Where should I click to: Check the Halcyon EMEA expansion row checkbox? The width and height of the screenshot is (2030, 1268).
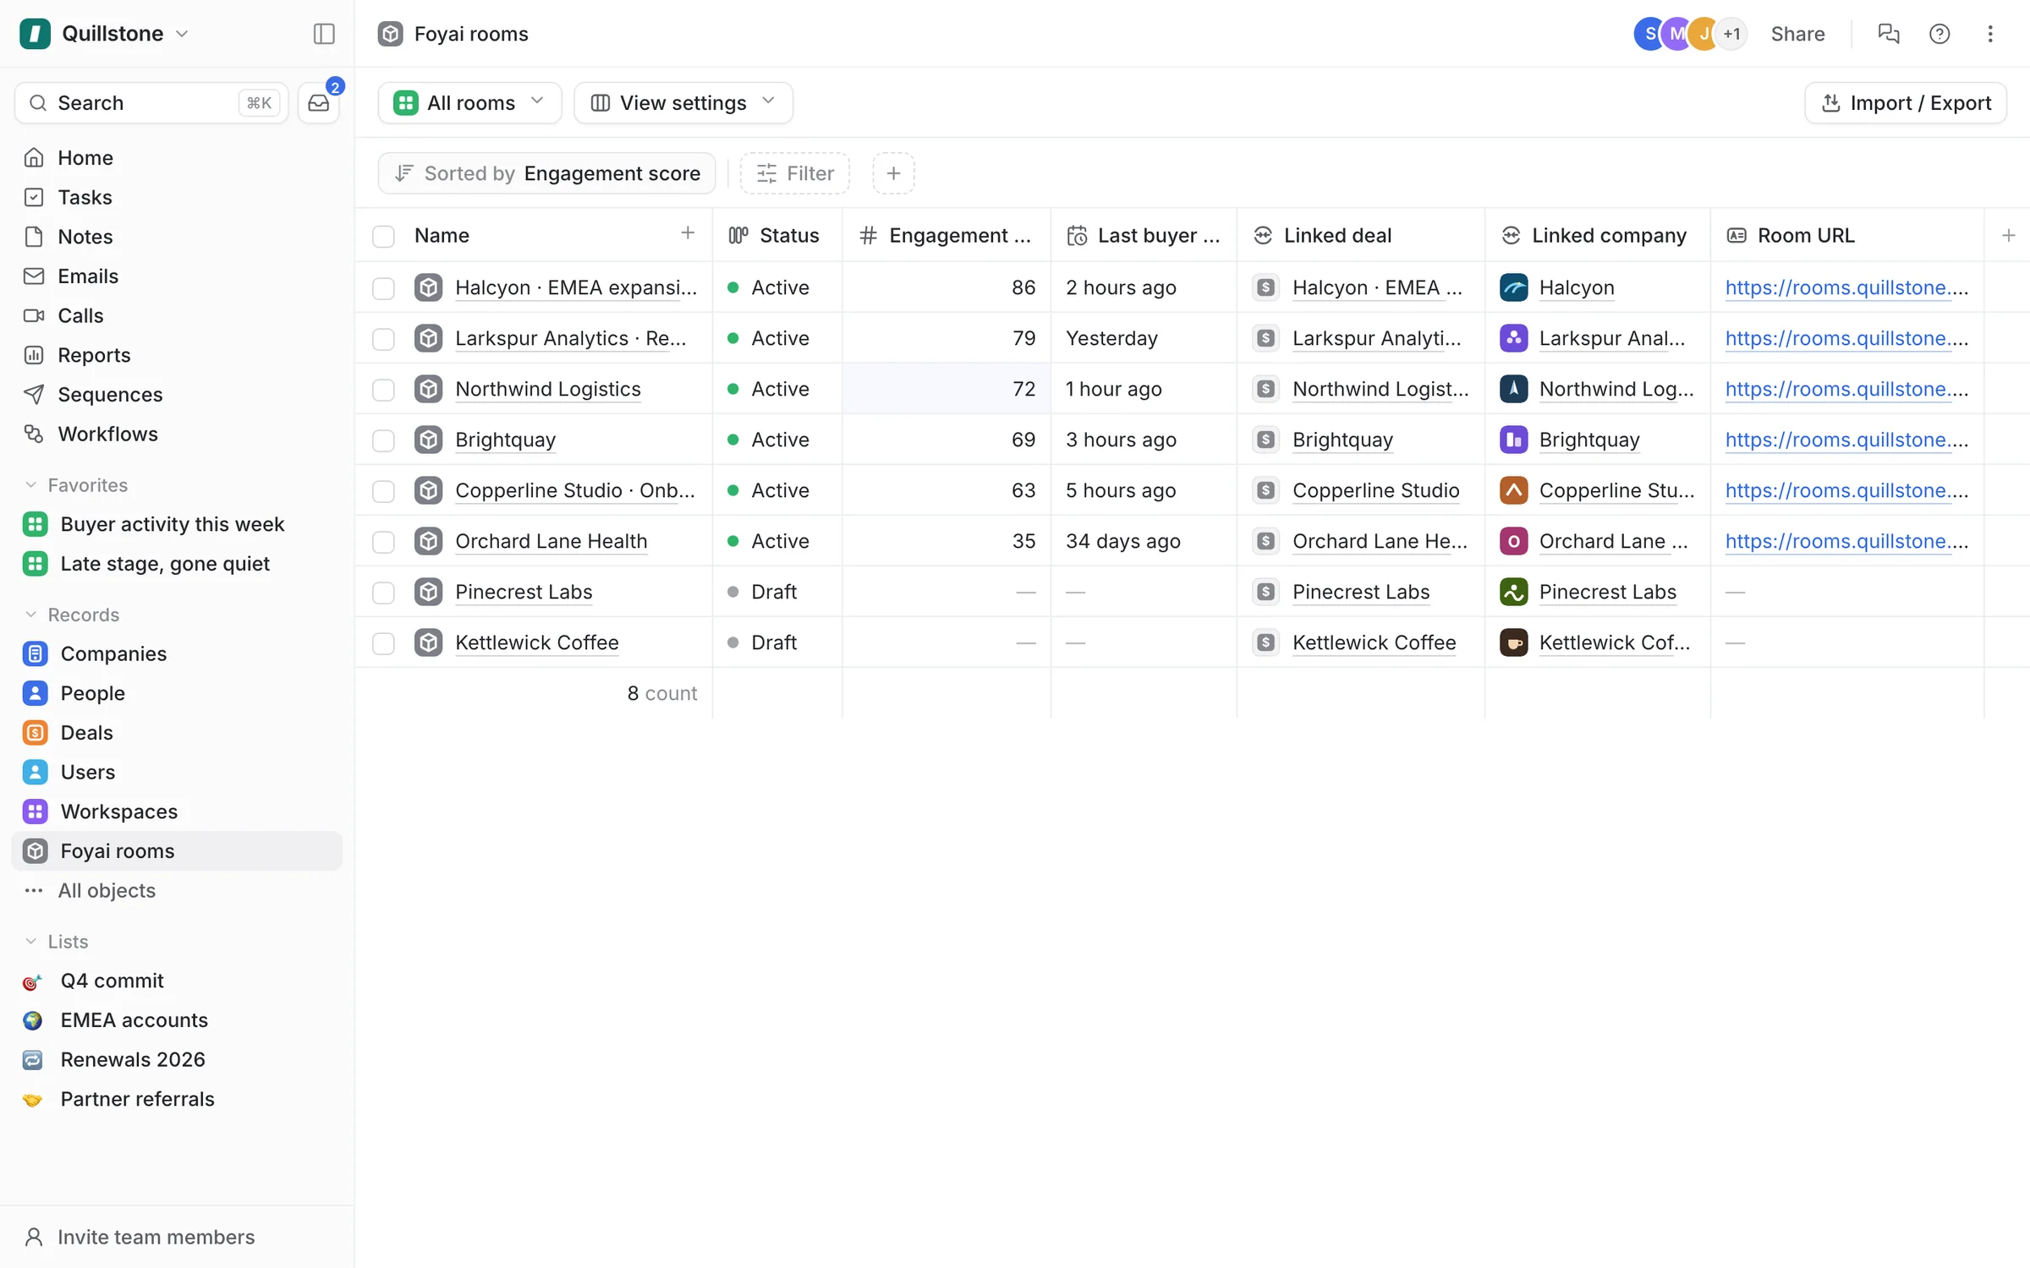[x=383, y=288]
